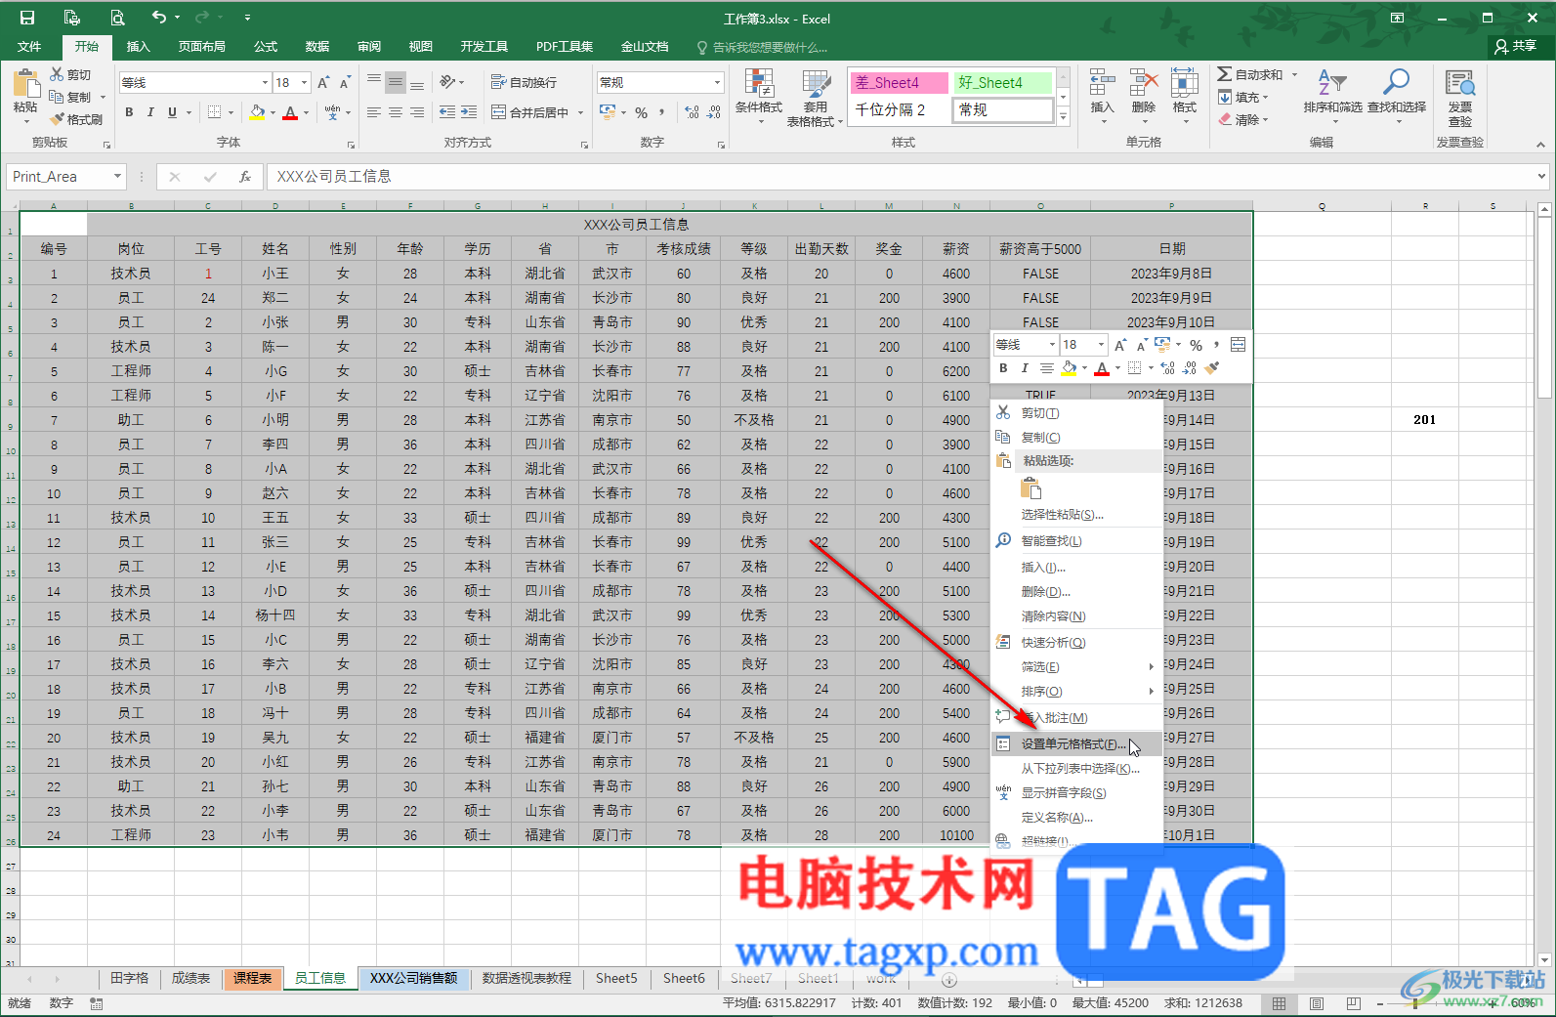Click ribbon Increase Font Size icon
Screen dimensions: 1556x1017
[x=323, y=83]
